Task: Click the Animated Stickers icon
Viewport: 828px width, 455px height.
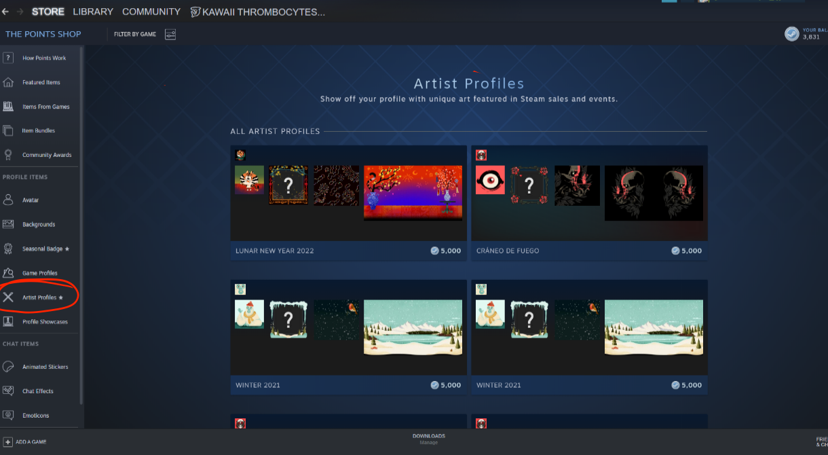Action: [x=8, y=367]
